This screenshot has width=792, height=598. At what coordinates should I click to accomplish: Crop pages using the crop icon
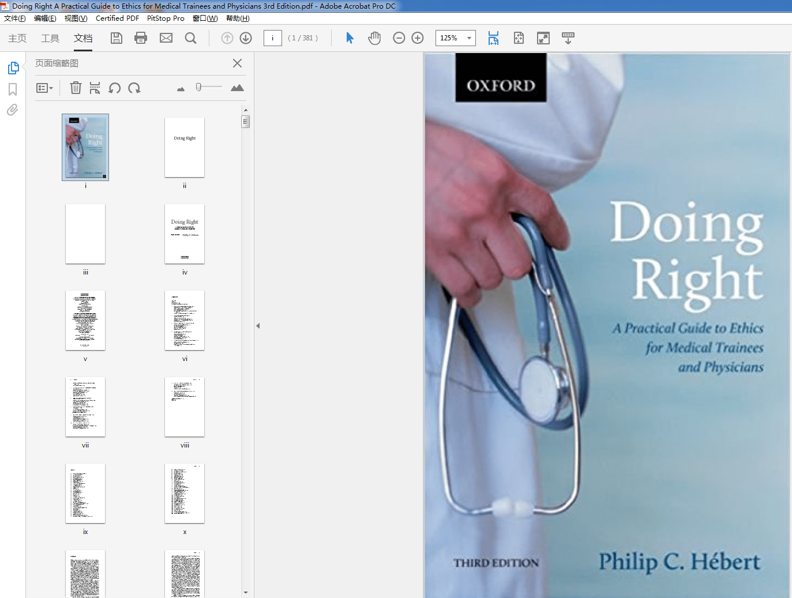pyautogui.click(x=95, y=88)
